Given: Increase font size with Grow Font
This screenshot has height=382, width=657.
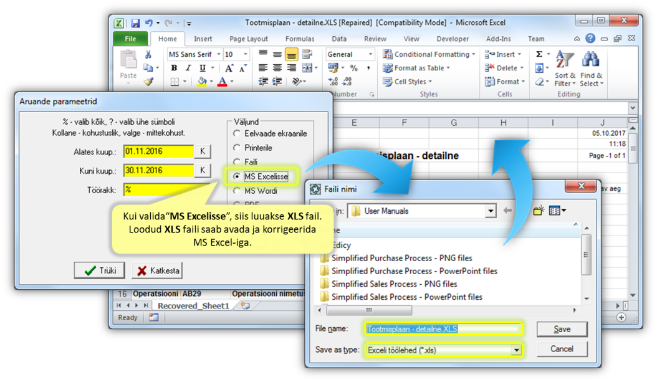Looking at the screenshot, I should [229, 69].
